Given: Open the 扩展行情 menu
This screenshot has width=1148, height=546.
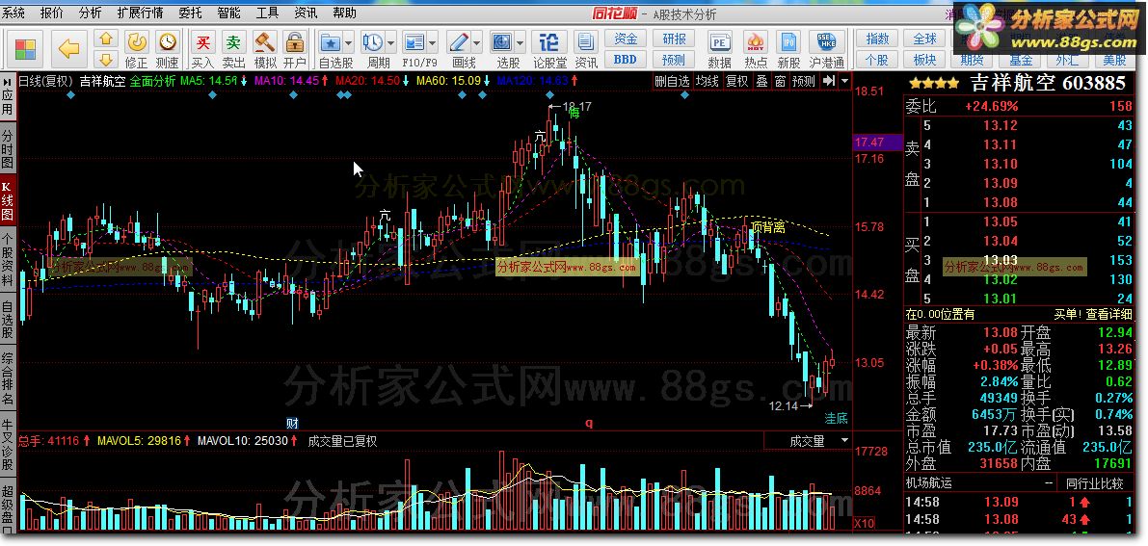Looking at the screenshot, I should [140, 13].
